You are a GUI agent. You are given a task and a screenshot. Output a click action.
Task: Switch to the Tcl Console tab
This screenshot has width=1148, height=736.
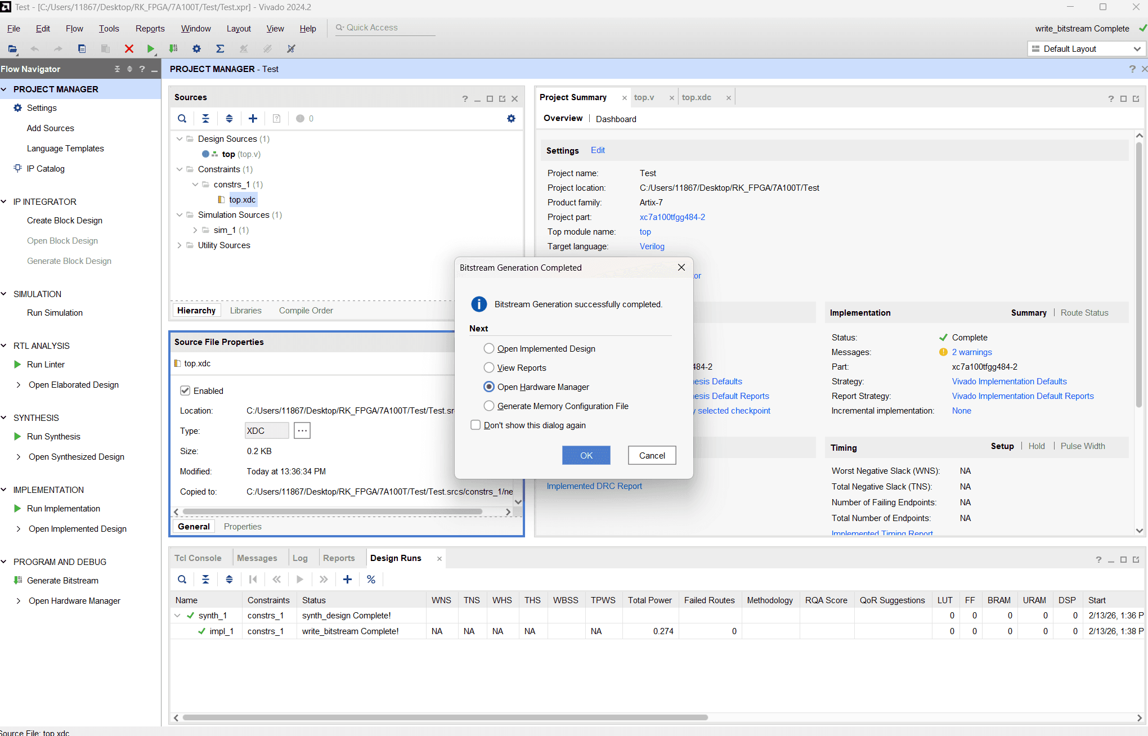(x=198, y=558)
